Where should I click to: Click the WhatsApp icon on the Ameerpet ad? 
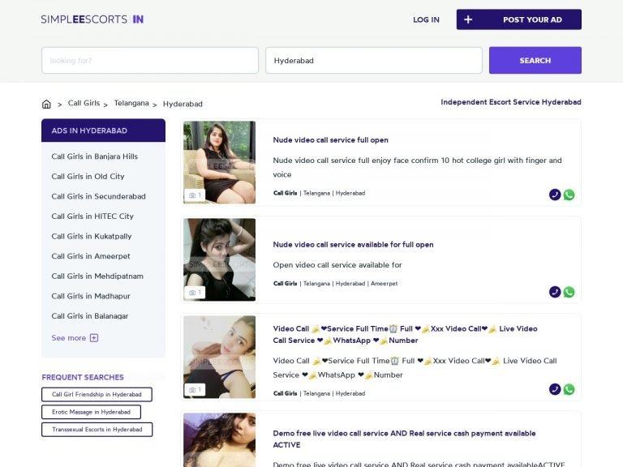[x=569, y=292]
